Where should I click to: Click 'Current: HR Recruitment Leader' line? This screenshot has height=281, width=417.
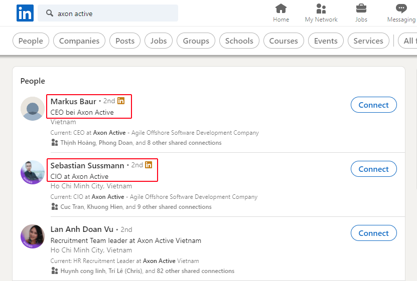[x=125, y=261]
